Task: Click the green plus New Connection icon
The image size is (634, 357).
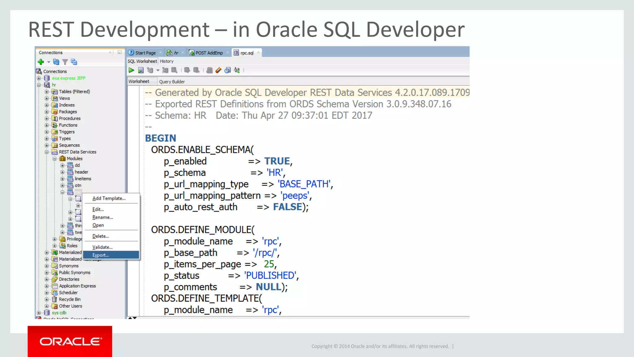Action: [41, 62]
